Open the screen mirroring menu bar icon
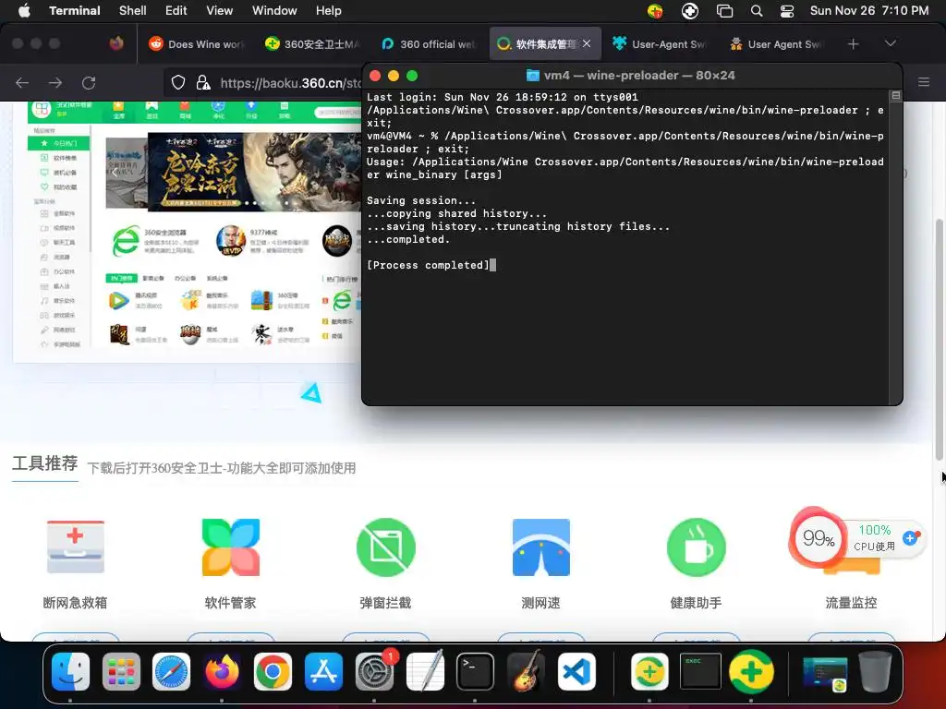 (x=724, y=11)
